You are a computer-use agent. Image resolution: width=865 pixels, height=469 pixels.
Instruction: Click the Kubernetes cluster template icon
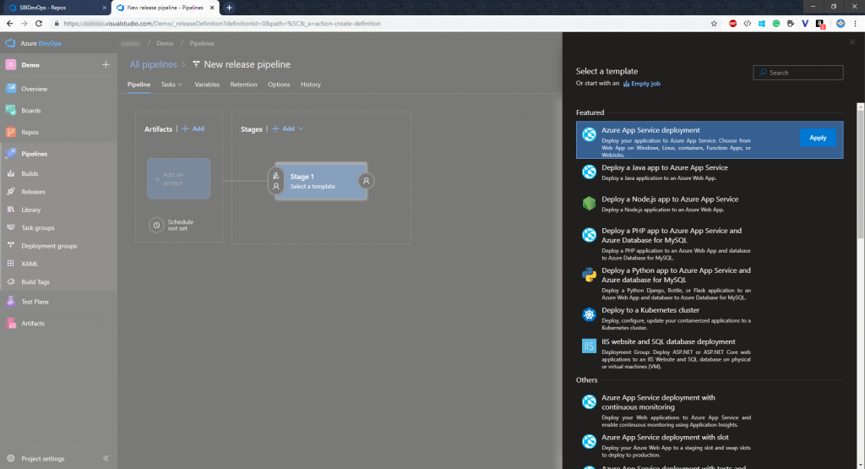pos(589,314)
